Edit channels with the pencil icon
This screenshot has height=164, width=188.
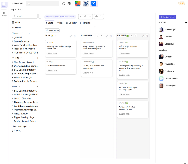pos(29,33)
